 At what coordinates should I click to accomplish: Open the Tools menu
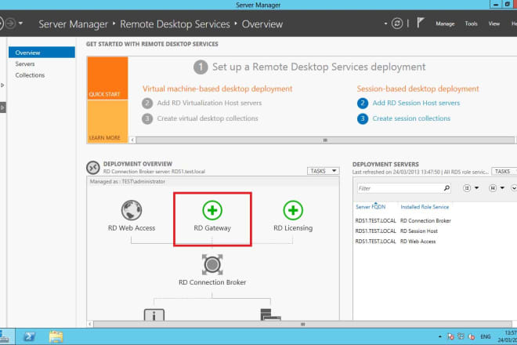(471, 24)
